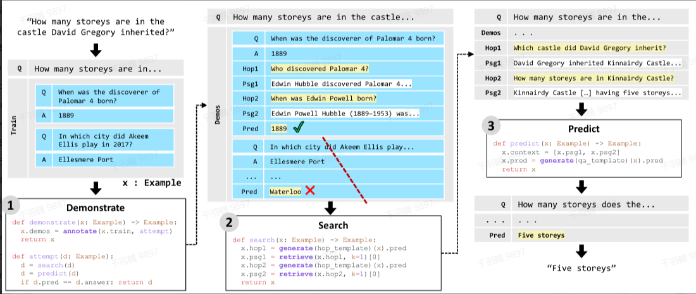Viewport: 696px width, 294px height.
Task: Select 'Edwin Powell Hubble (1889–1953) was...'
Action: click(x=345, y=114)
